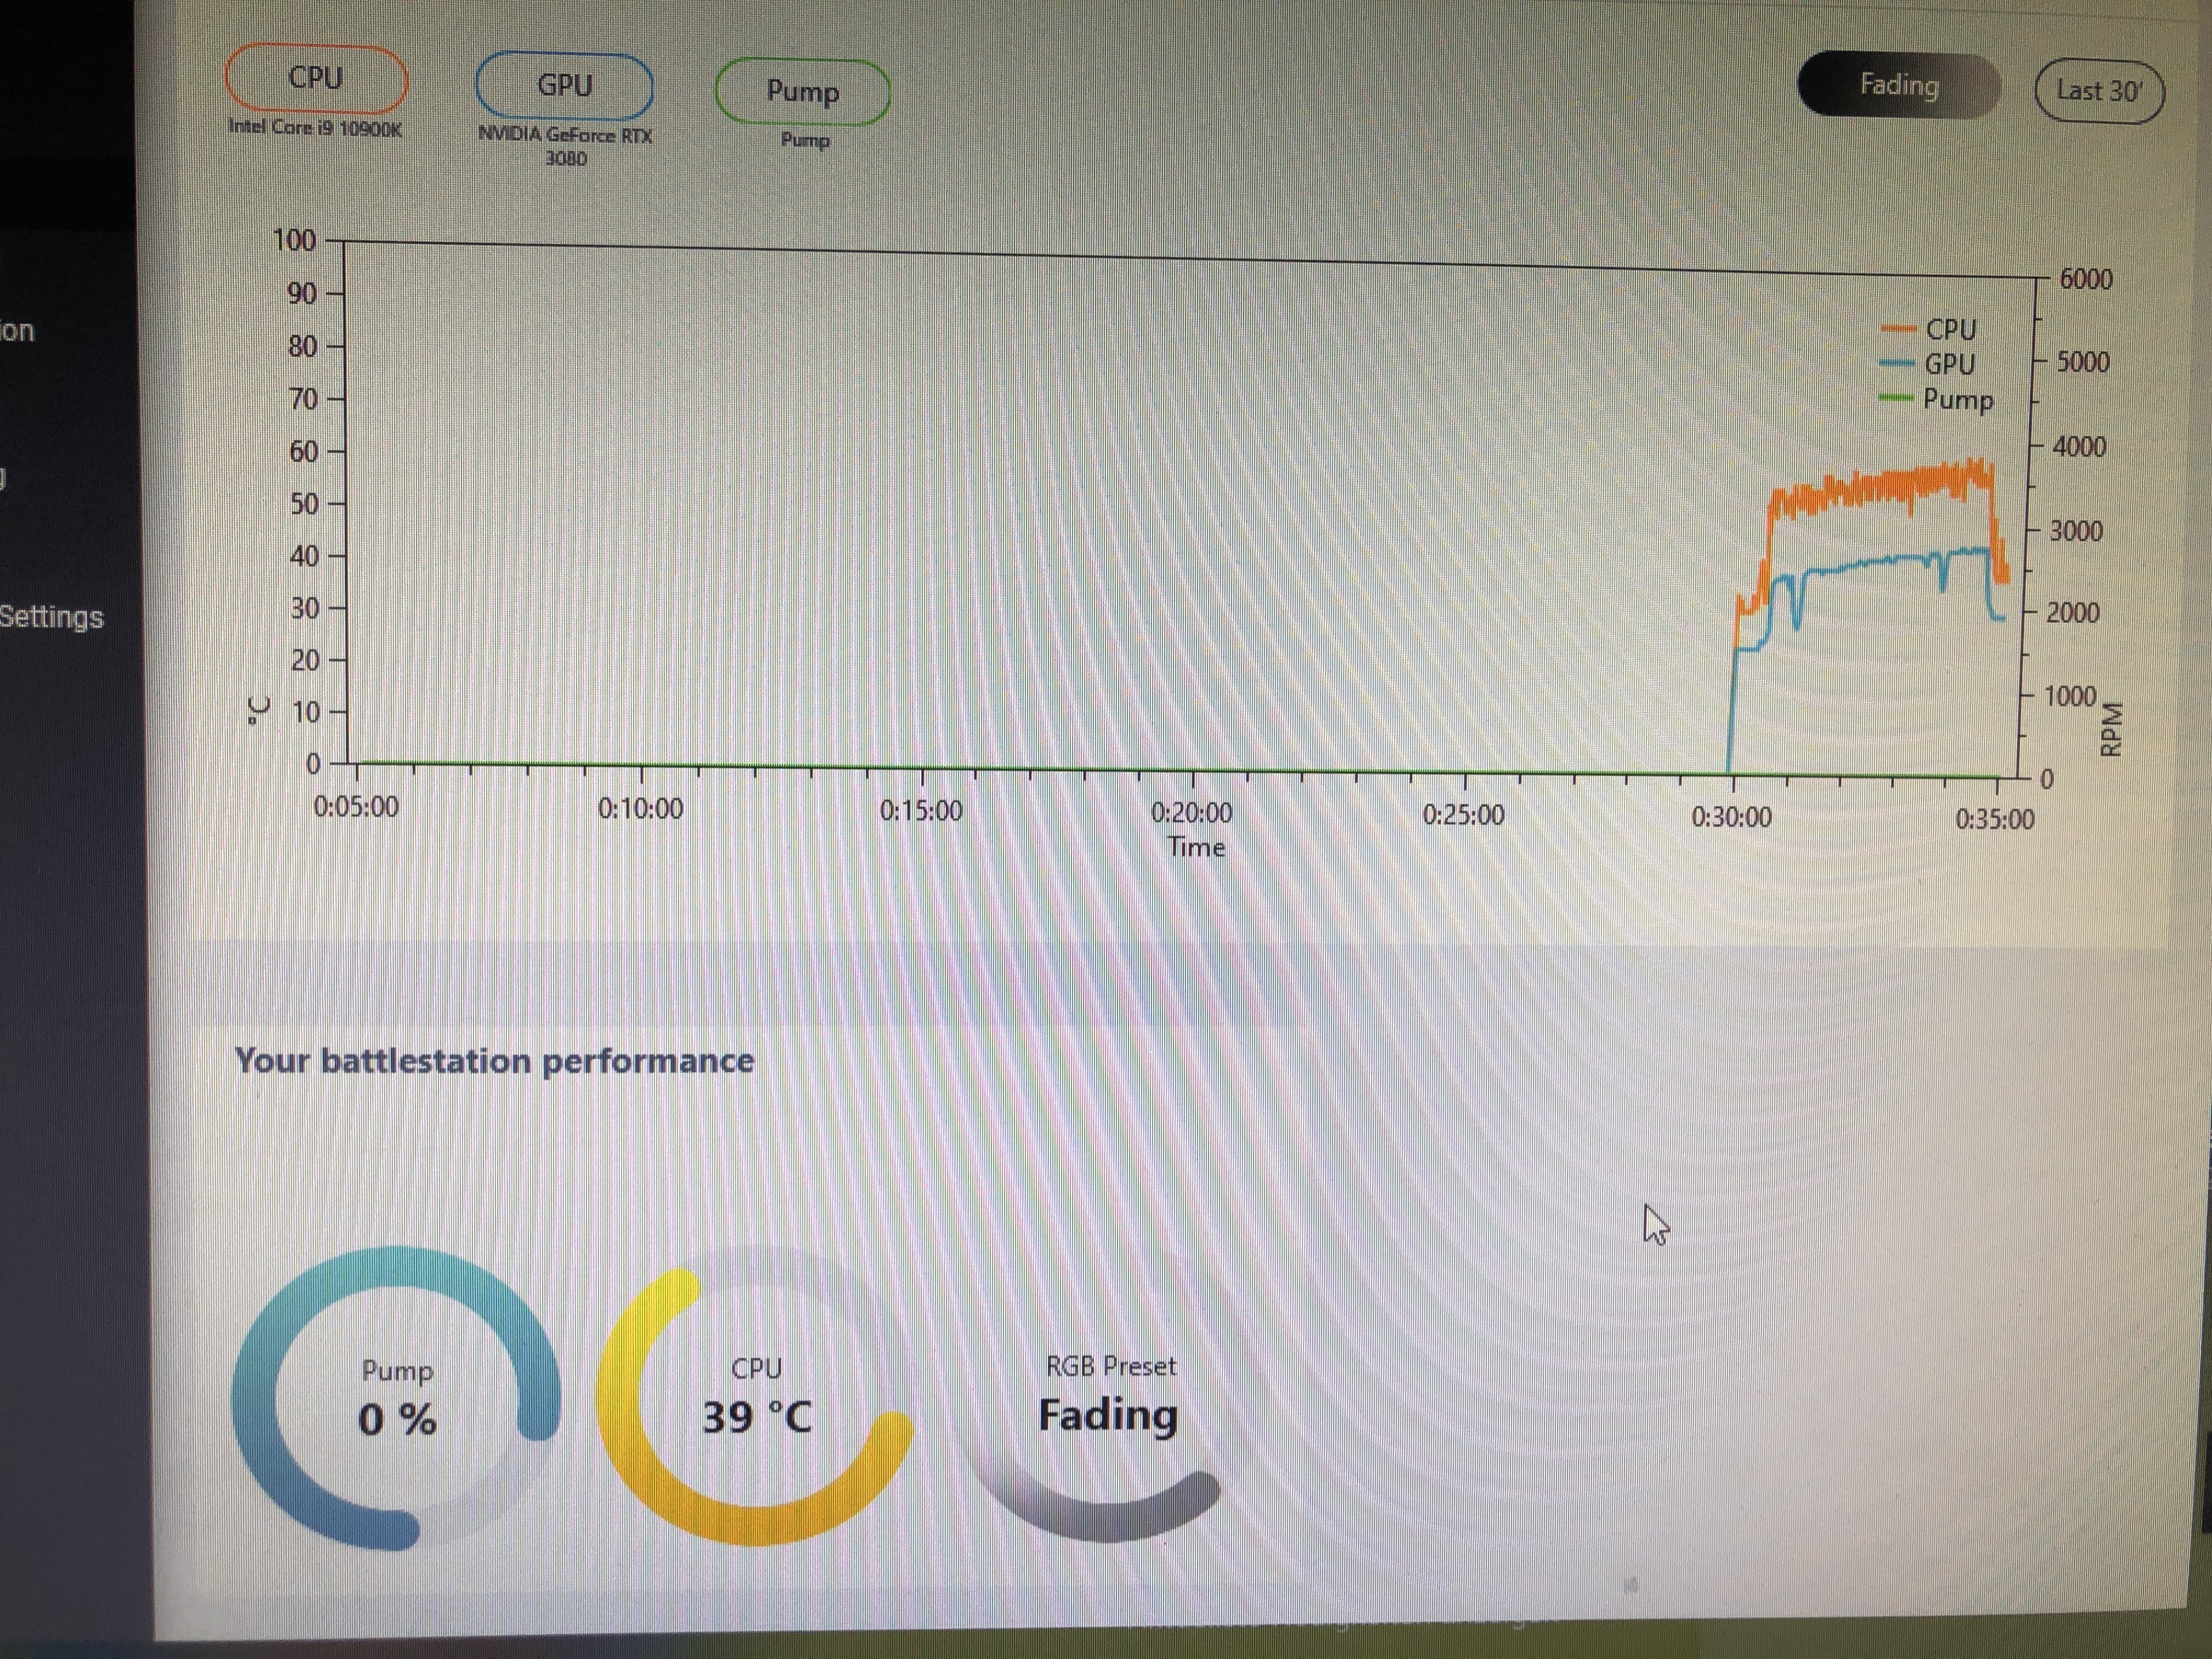Toggle the GPU series pill button
This screenshot has width=2212, height=1659.
(564, 86)
